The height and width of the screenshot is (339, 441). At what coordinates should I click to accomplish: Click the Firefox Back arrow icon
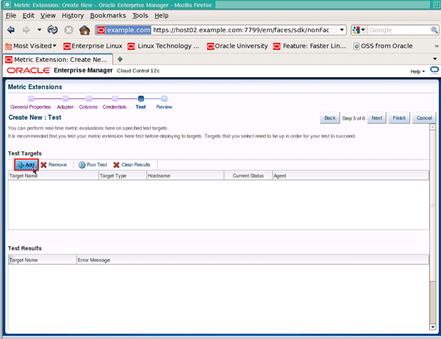click(x=11, y=30)
